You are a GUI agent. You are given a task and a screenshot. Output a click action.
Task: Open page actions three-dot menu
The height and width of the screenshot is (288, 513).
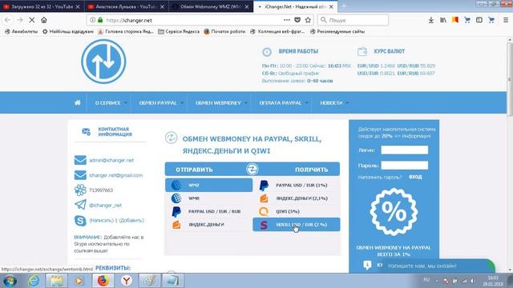pyautogui.click(x=287, y=20)
